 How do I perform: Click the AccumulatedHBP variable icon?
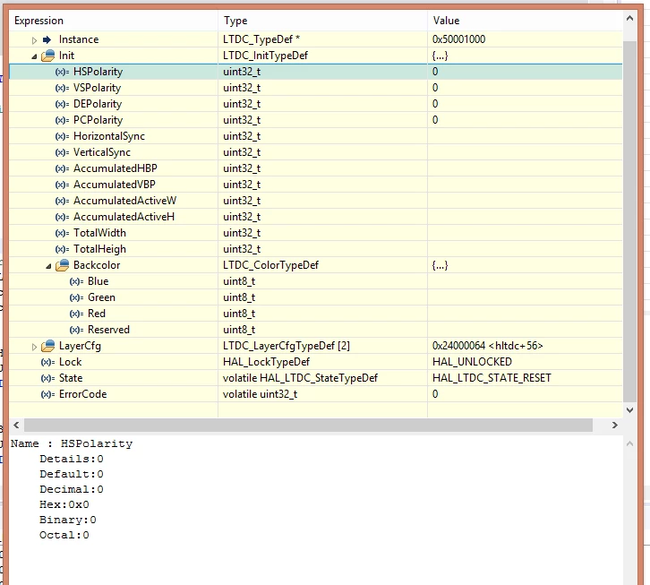[x=62, y=168]
